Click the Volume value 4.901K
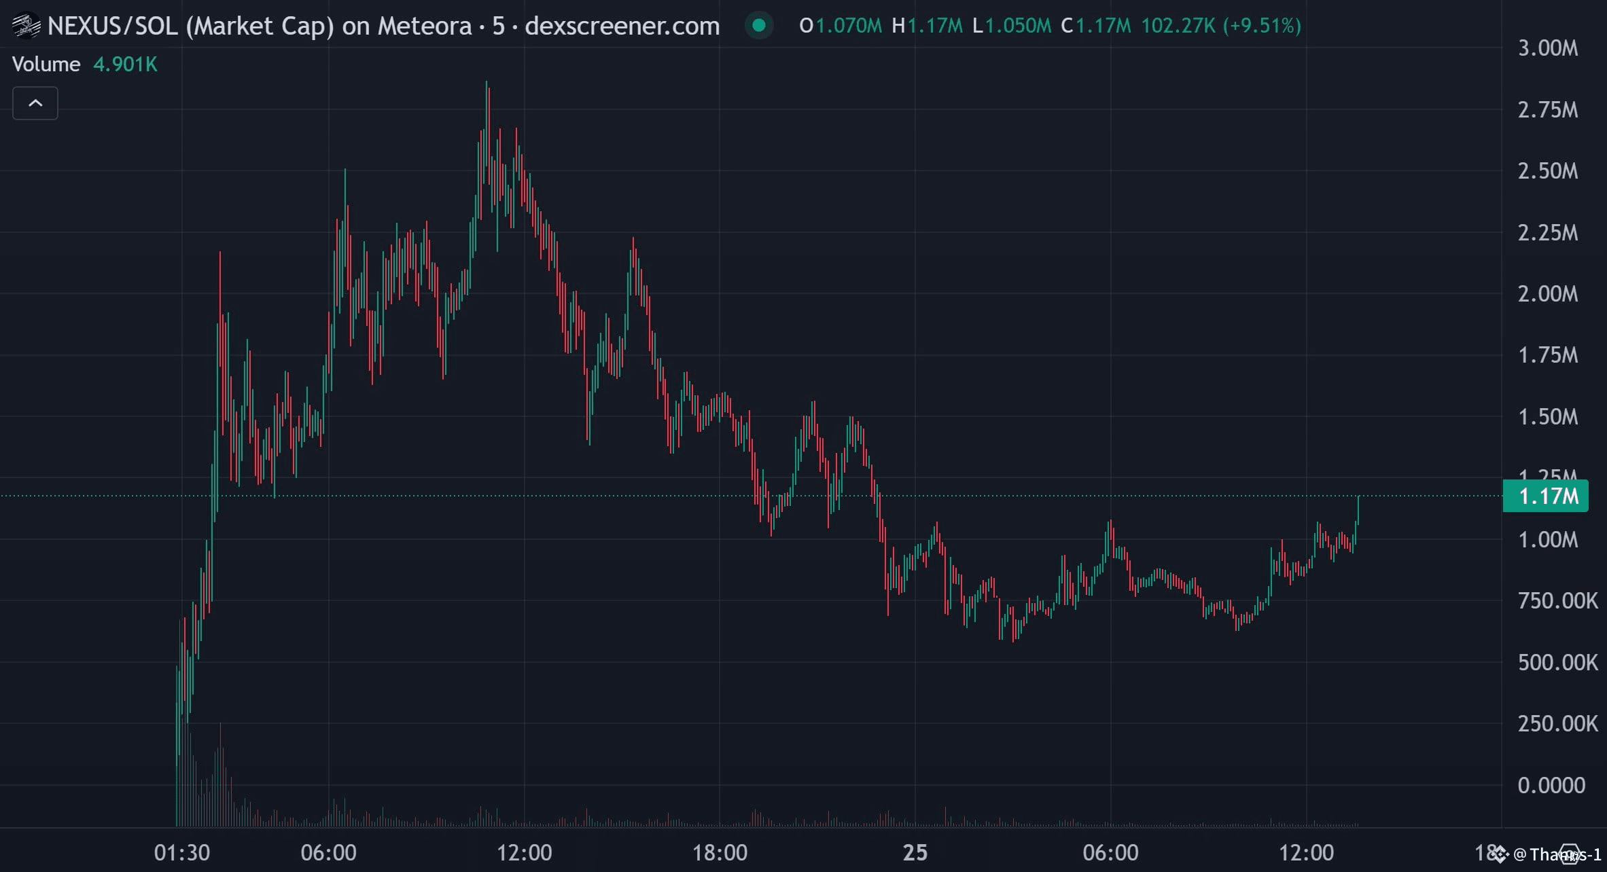This screenshot has width=1607, height=872. pos(125,65)
